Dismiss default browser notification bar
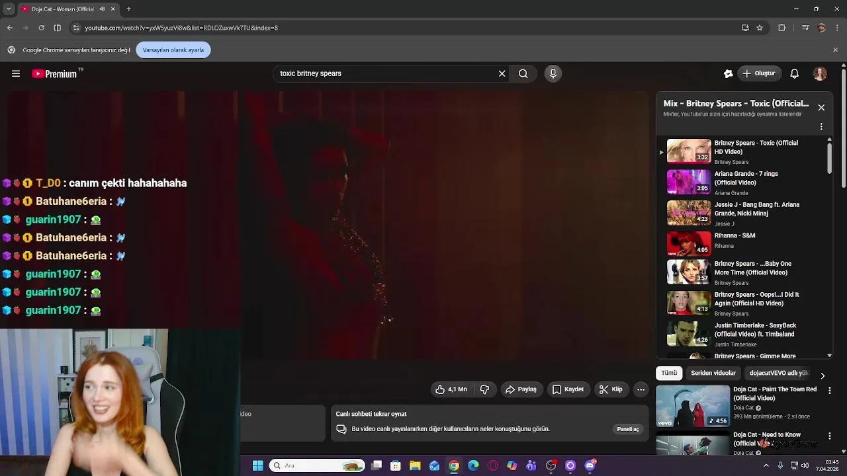The height and width of the screenshot is (476, 847). tap(835, 50)
